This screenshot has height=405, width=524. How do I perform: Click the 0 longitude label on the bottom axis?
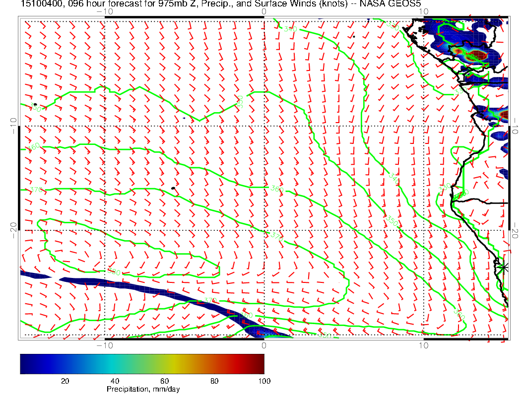pyautogui.click(x=264, y=345)
